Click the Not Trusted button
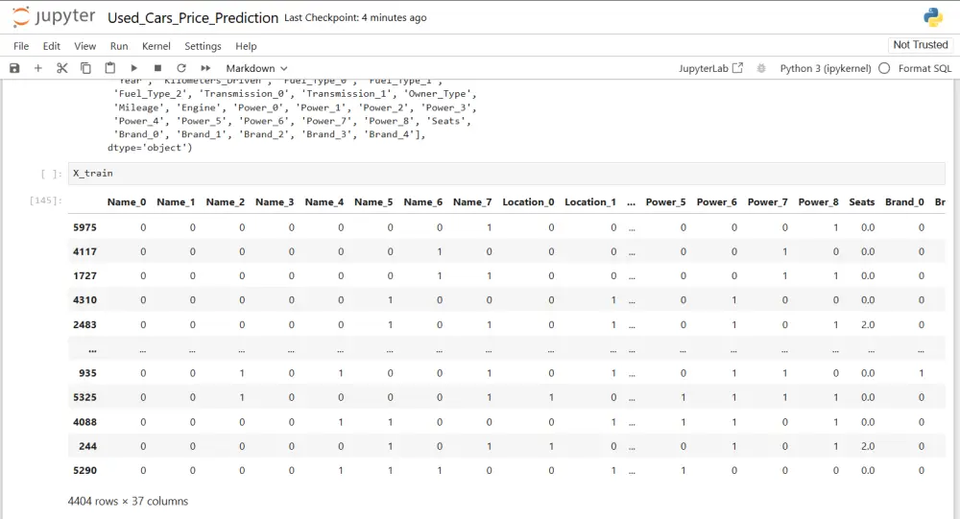Screen dimensions: 960x519 (x=920, y=45)
